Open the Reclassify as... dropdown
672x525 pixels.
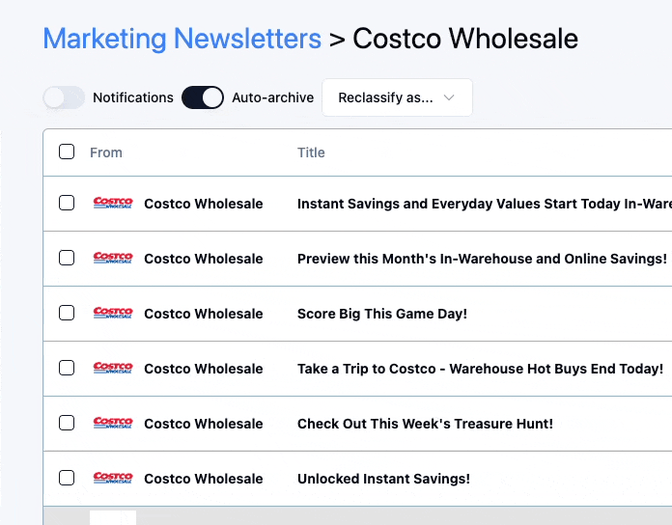coord(397,97)
